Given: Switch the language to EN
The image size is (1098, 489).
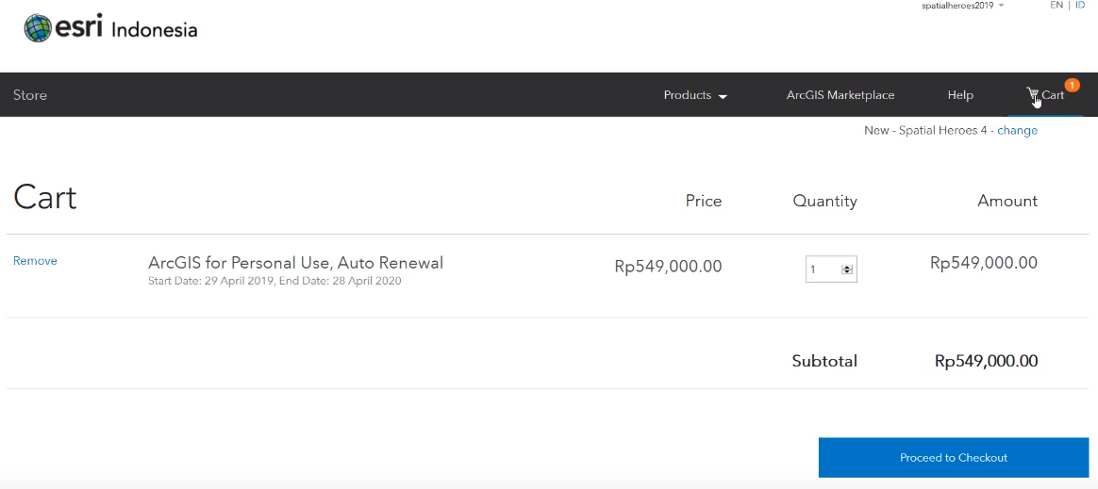Looking at the screenshot, I should 1056,5.
